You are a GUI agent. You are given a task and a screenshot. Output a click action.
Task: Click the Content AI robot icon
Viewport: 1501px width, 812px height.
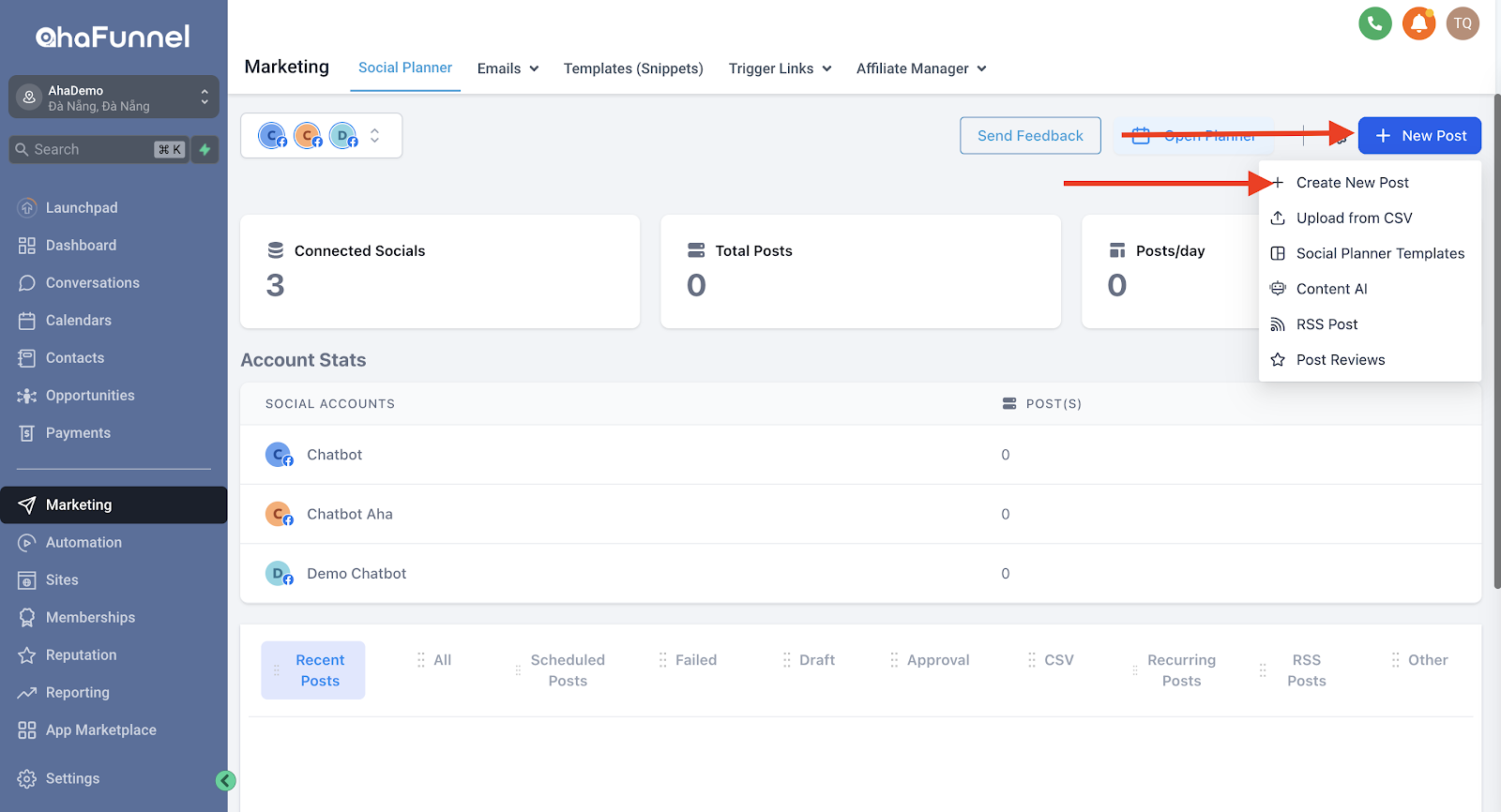1278,289
